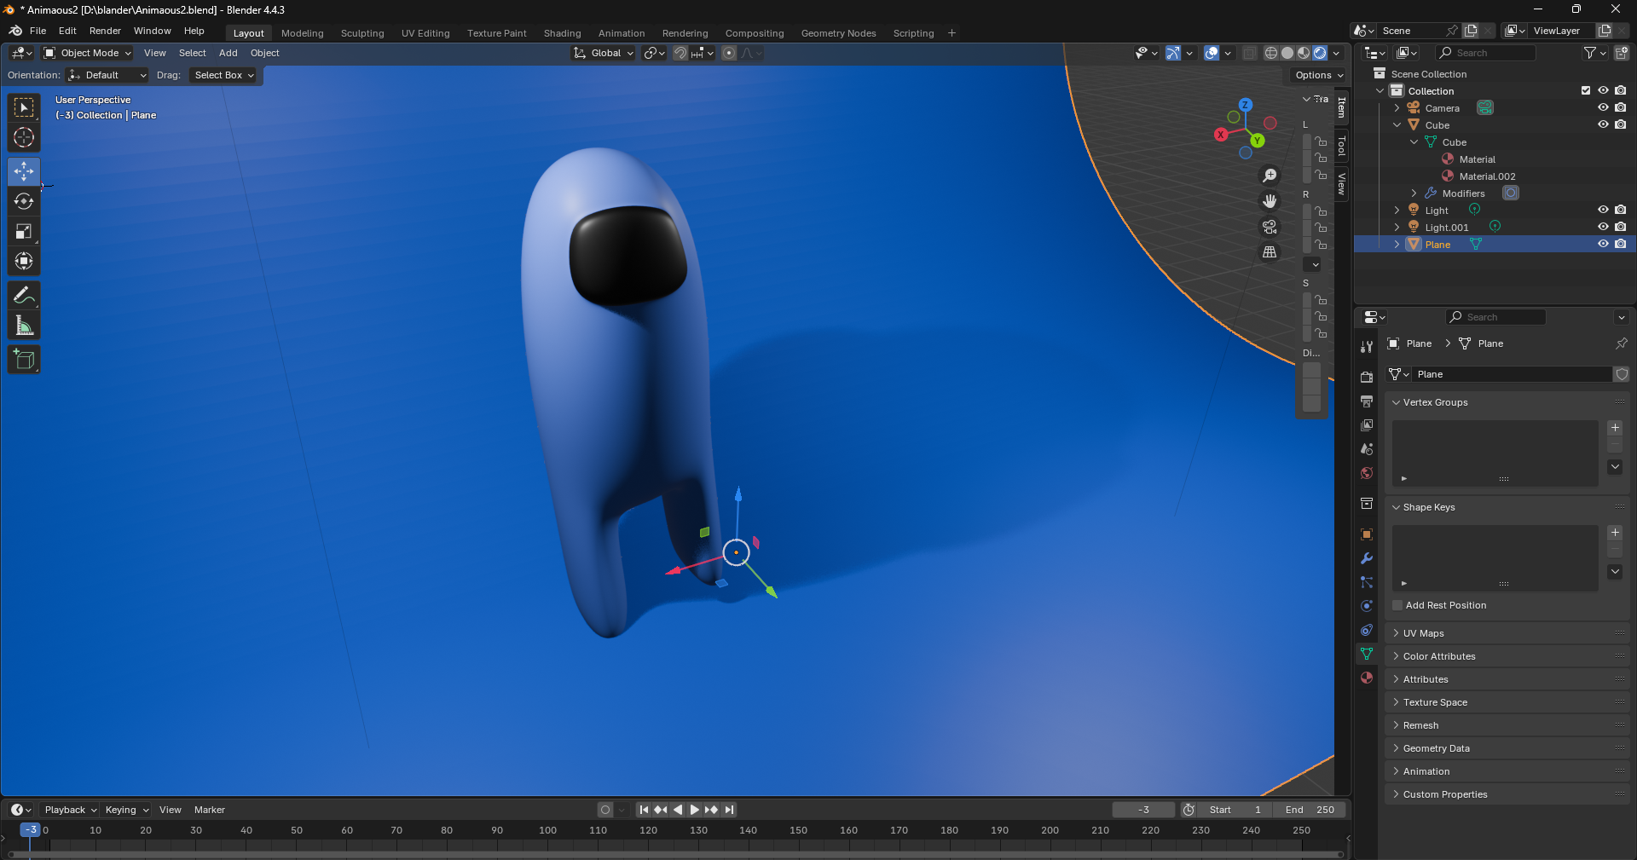The width and height of the screenshot is (1637, 860).
Task: Open the World properties tab
Action: [1367, 473]
